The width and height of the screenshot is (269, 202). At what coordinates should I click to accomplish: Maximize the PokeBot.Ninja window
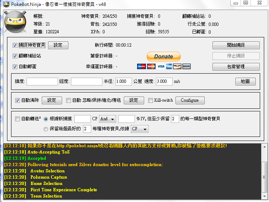click(x=246, y=3)
